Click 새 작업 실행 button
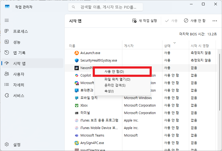Viewport: 222px width, 151px height. click(145, 21)
